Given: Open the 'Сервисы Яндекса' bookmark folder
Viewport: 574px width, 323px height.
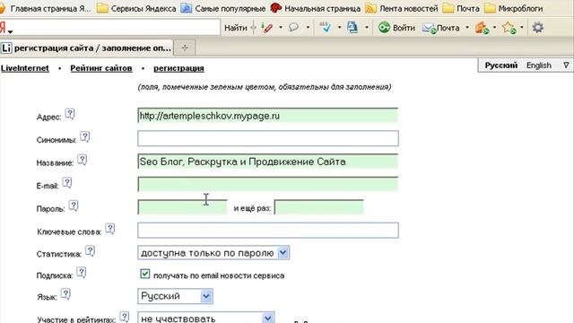Looking at the screenshot, I should (x=136, y=8).
